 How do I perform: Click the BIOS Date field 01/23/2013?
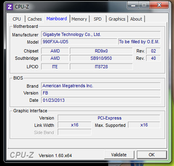point(101,100)
